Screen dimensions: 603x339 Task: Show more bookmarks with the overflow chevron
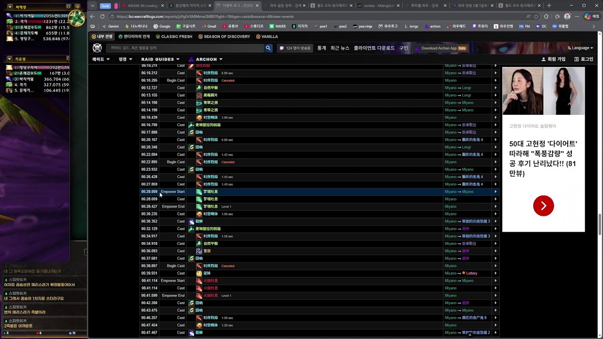tap(594, 26)
